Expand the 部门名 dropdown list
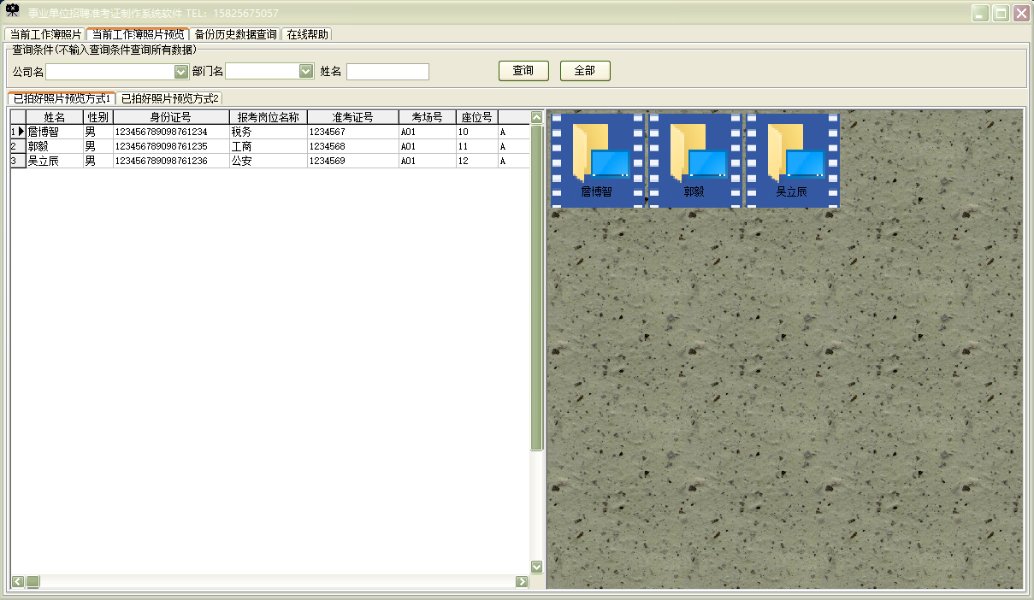1034x600 pixels. coord(305,72)
